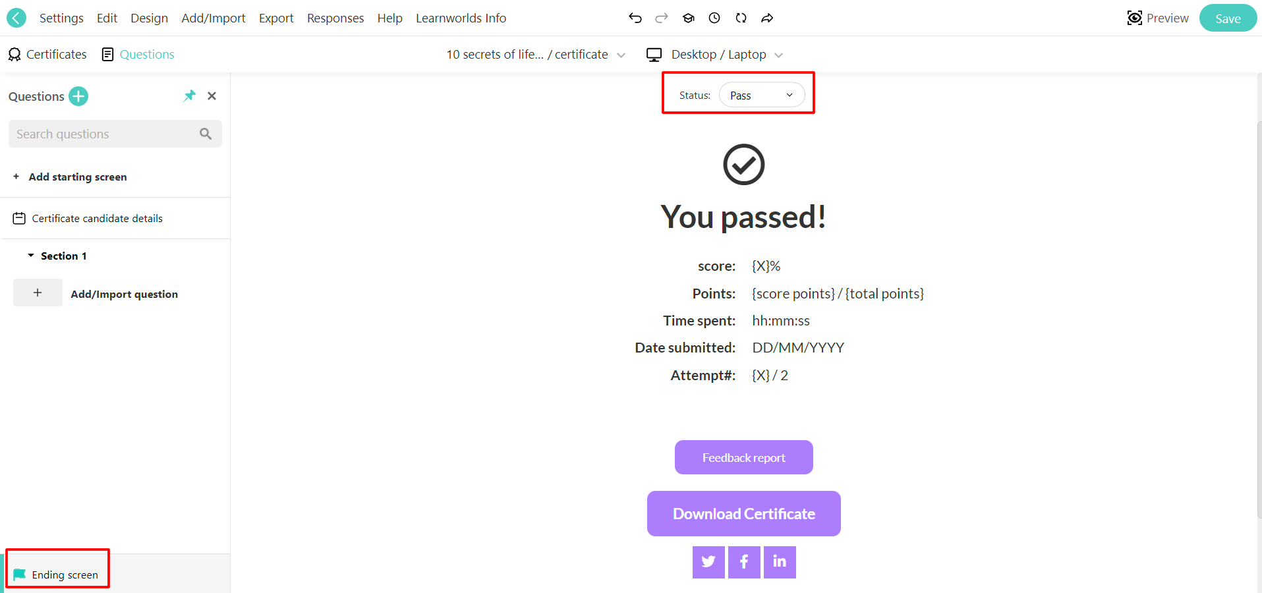1262x593 pixels.
Task: Click the redo arrow icon
Action: (x=661, y=18)
